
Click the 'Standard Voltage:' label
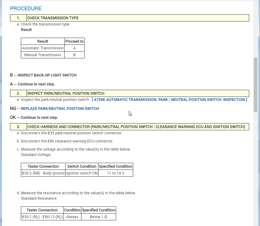coord(36,155)
